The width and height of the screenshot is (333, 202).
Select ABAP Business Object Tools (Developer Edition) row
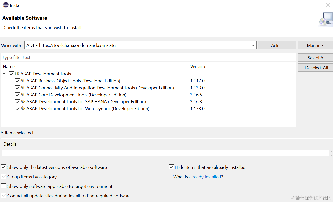tap(73, 81)
